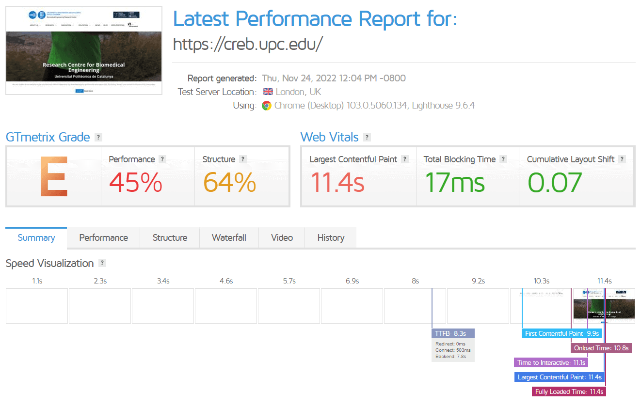This screenshot has height=407, width=641.
Task: Select the Fully Loaded Time 11.4s label
Action: pos(568,391)
